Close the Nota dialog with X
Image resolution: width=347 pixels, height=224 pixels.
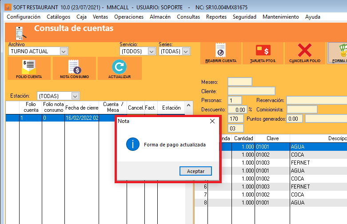[212, 121]
